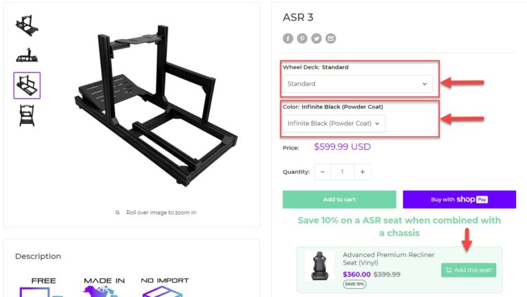
Task: Decrease quantity with minus button
Action: (323, 172)
